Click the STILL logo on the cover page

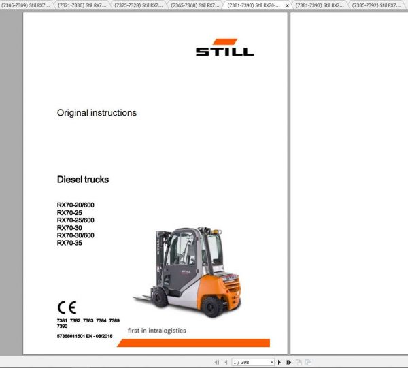tap(225, 48)
